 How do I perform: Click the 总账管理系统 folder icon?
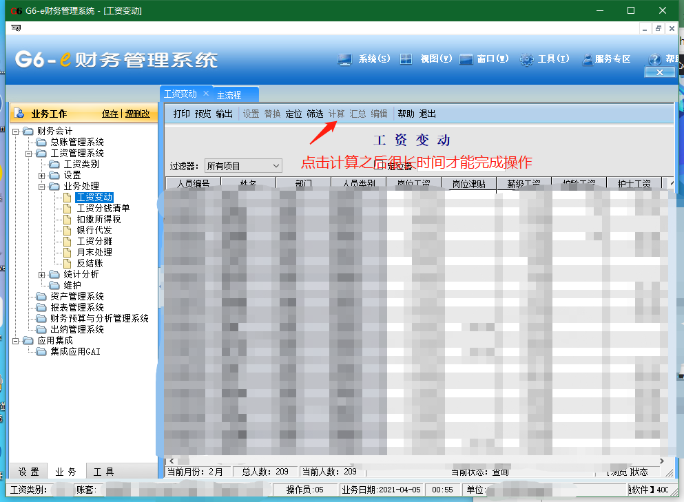click(41, 142)
